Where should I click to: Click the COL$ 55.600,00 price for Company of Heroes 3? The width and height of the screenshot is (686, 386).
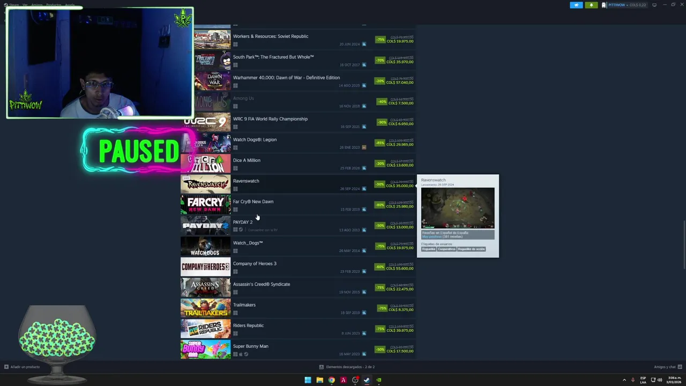(400, 269)
